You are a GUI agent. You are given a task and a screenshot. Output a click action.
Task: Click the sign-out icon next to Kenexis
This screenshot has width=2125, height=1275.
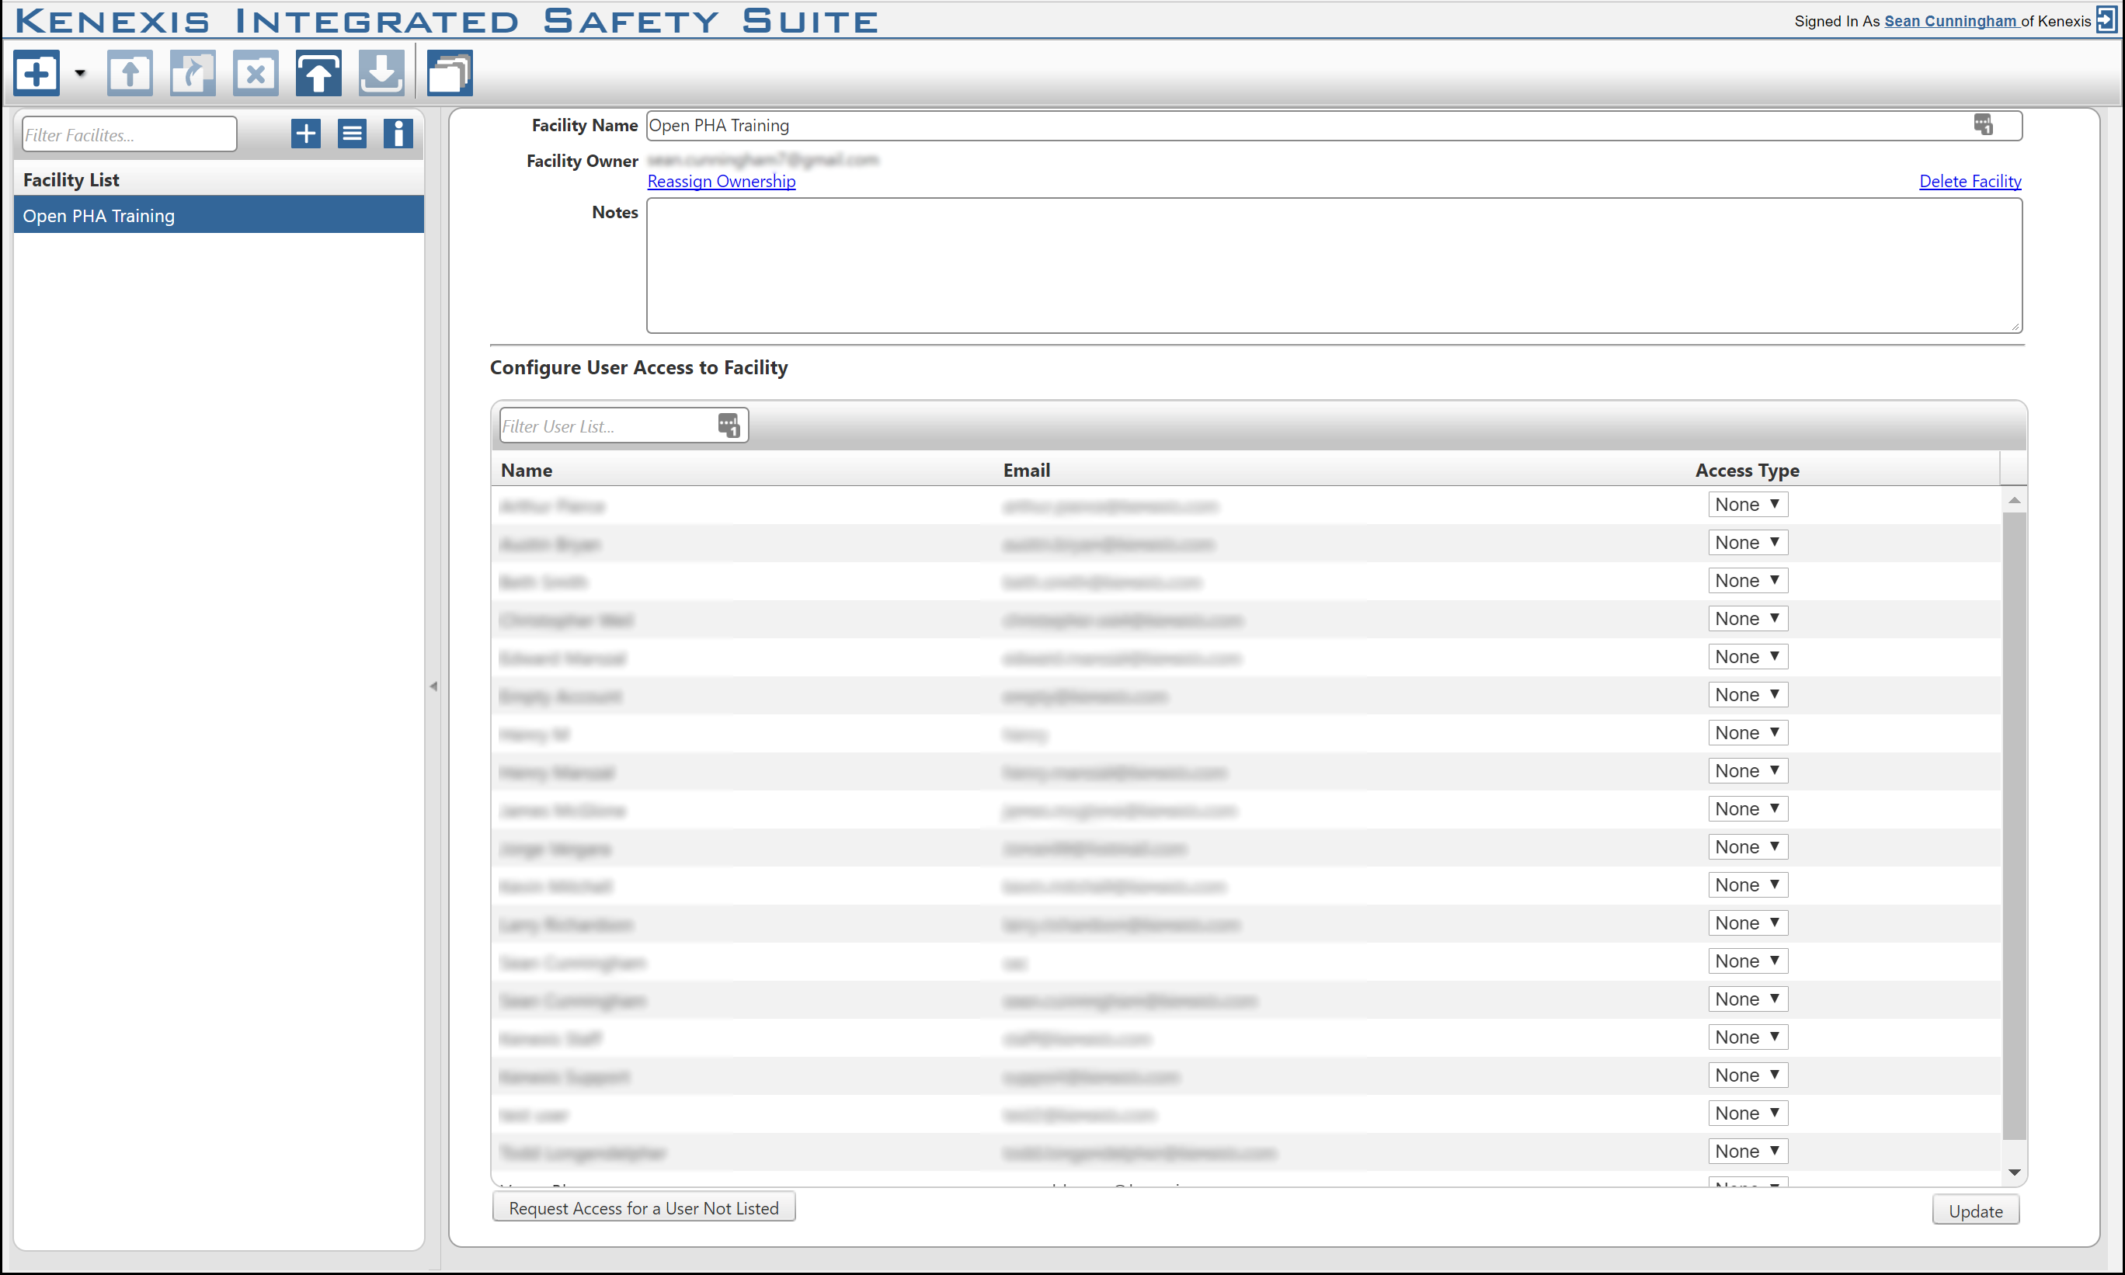tap(2107, 19)
